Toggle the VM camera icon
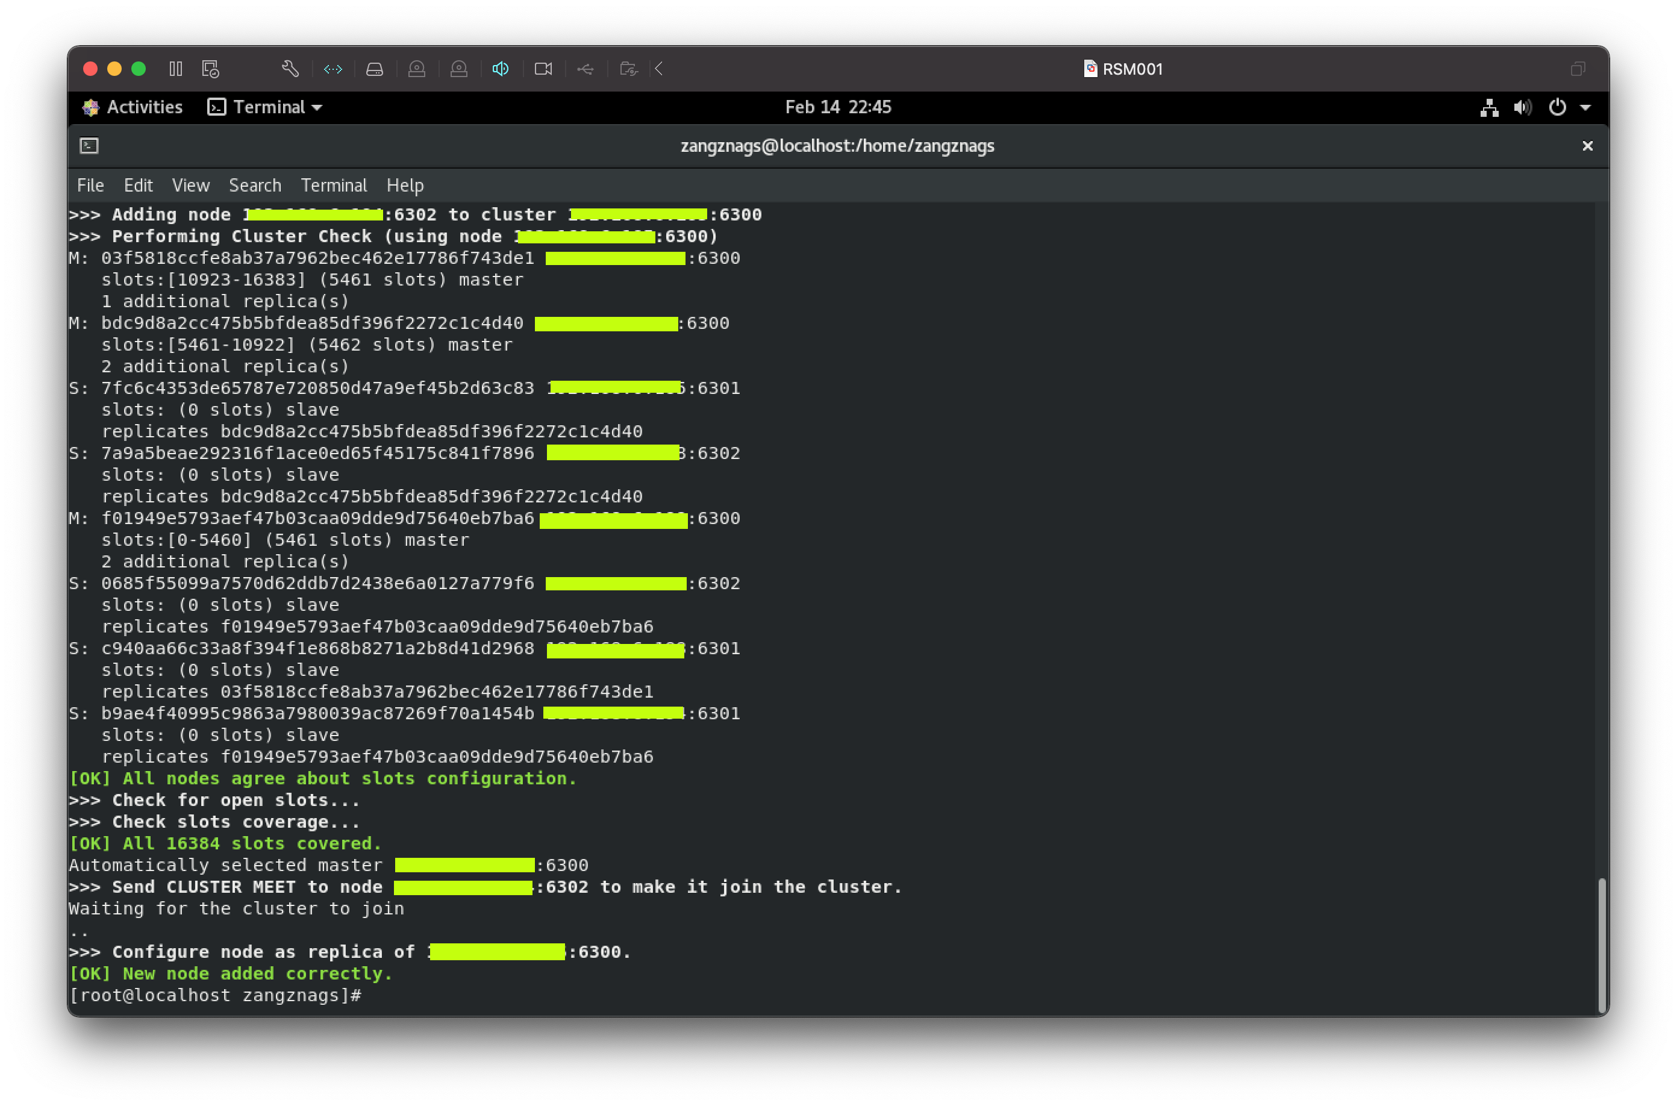 click(543, 69)
